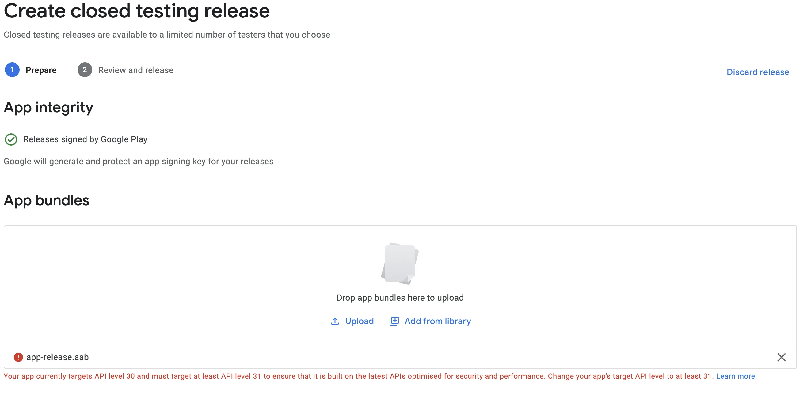The image size is (811, 394).
Task: Go to Review and release step
Action: click(136, 70)
